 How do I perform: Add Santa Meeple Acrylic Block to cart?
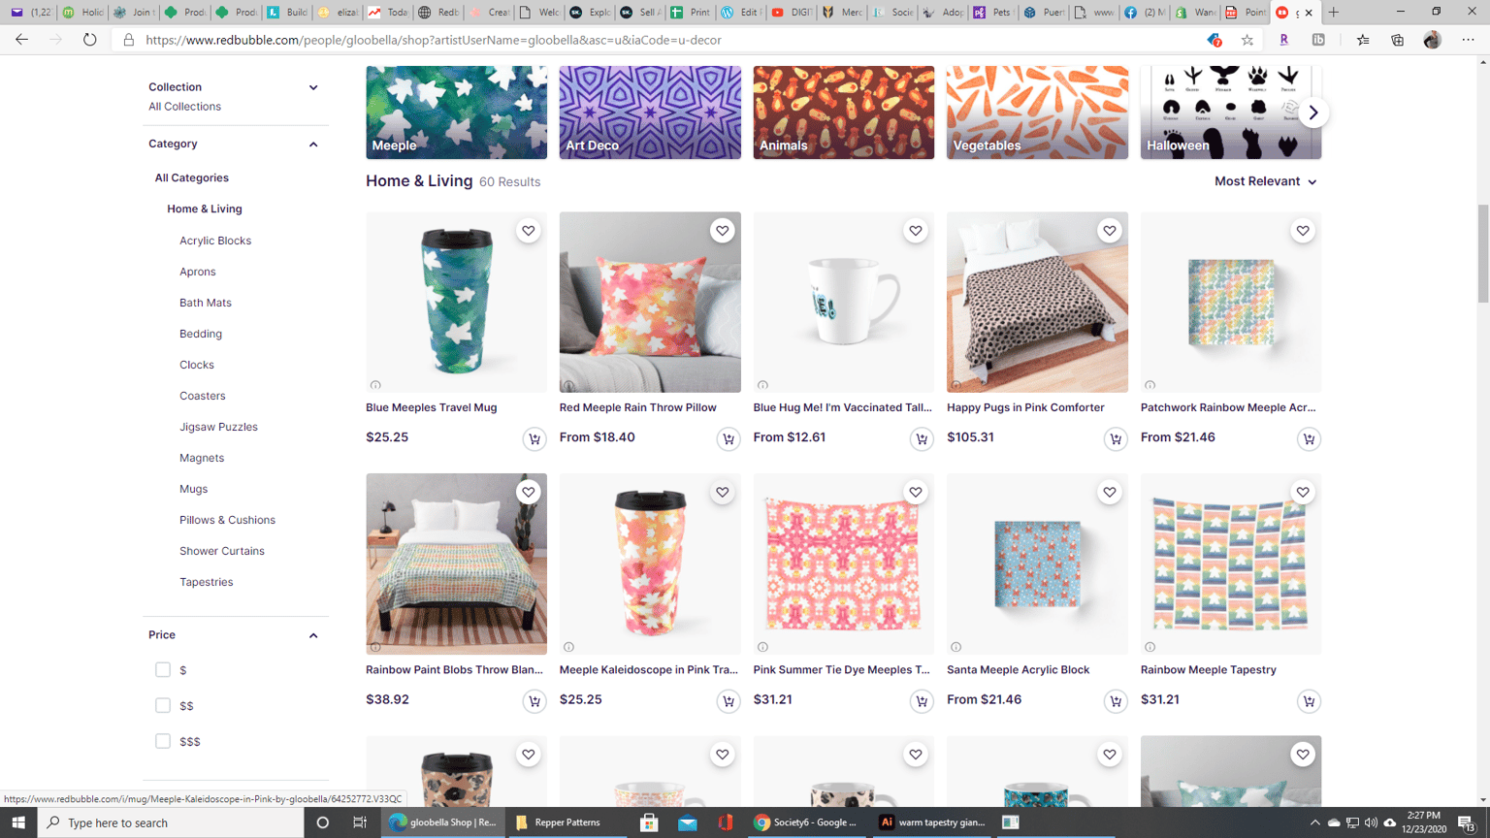tap(1116, 701)
